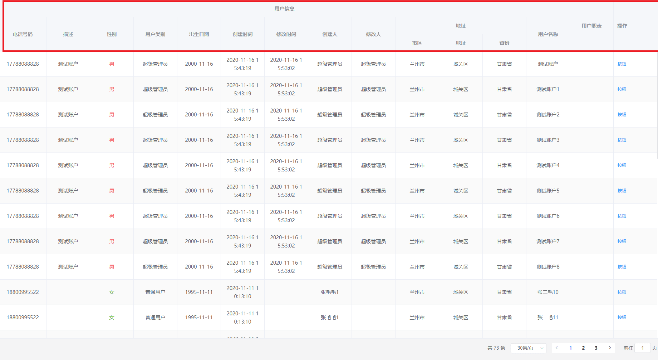Click the 用户名称 column header
The height and width of the screenshot is (360, 658).
pos(548,34)
